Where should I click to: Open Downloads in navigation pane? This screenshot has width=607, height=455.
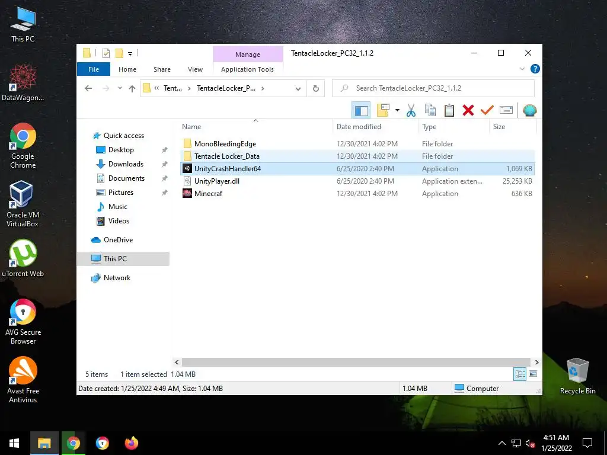coord(126,164)
